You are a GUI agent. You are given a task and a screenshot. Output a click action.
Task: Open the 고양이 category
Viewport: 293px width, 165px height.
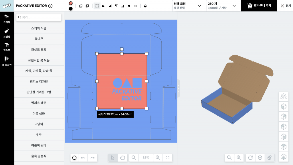click(39, 124)
